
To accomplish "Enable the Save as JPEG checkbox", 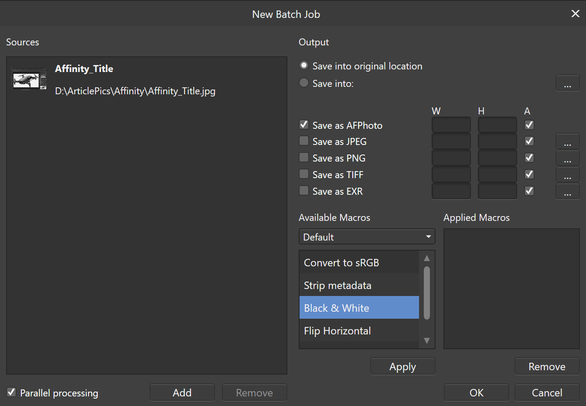I will pos(304,141).
